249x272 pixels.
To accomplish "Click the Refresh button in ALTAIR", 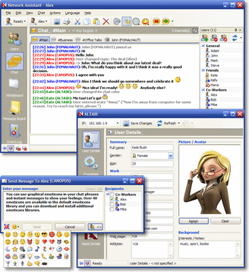I will tap(167, 123).
